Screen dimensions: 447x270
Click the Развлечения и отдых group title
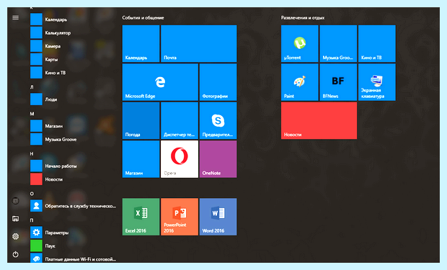[x=303, y=18]
